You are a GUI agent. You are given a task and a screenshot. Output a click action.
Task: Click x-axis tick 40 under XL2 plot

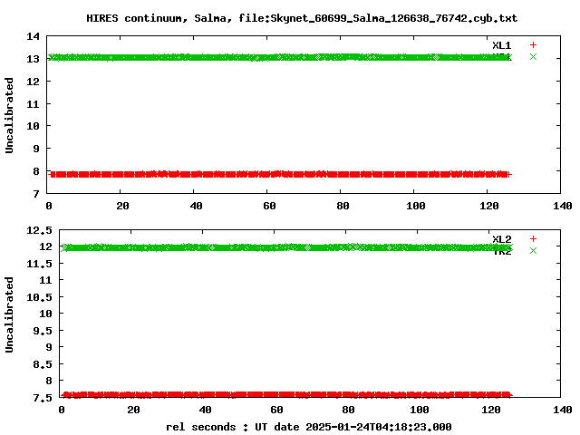click(x=205, y=410)
